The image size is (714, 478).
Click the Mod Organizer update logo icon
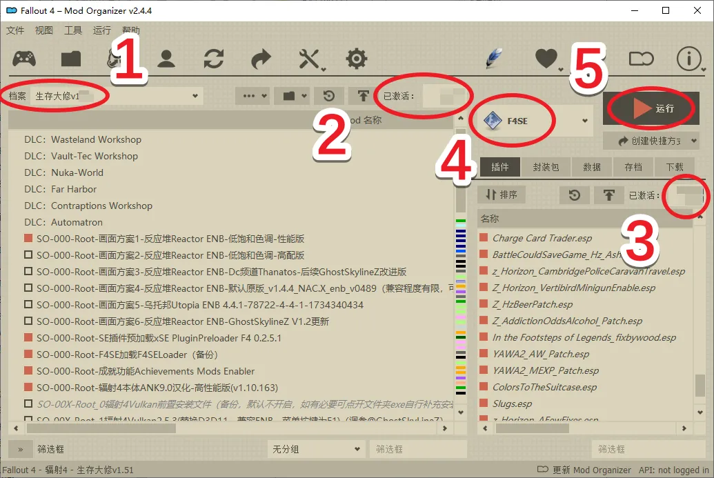point(641,59)
